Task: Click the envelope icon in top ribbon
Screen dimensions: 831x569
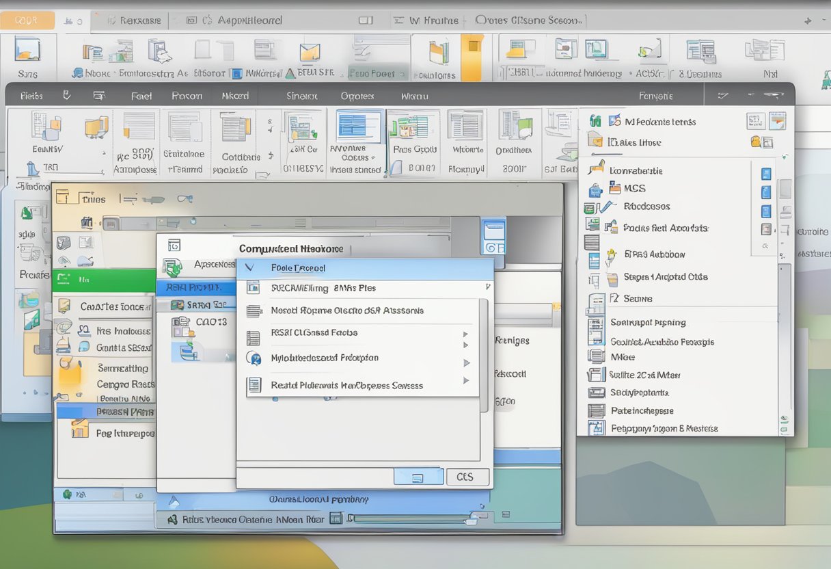Action: click(x=310, y=52)
